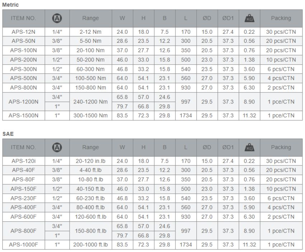
Task: Select the 2-12 Nm range cell
Action: pyautogui.click(x=90, y=32)
